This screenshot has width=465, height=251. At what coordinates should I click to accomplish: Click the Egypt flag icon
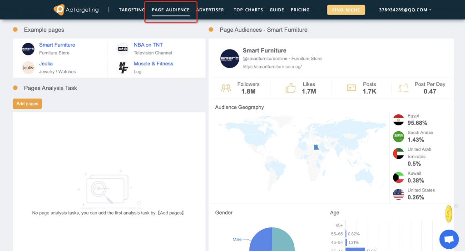coord(398,120)
